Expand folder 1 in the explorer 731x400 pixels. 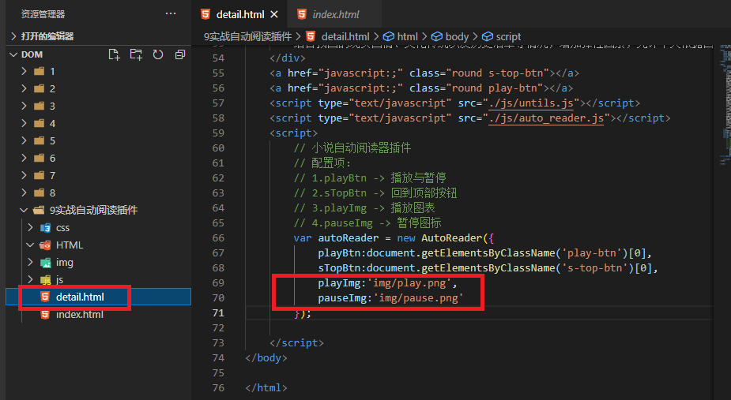point(24,71)
